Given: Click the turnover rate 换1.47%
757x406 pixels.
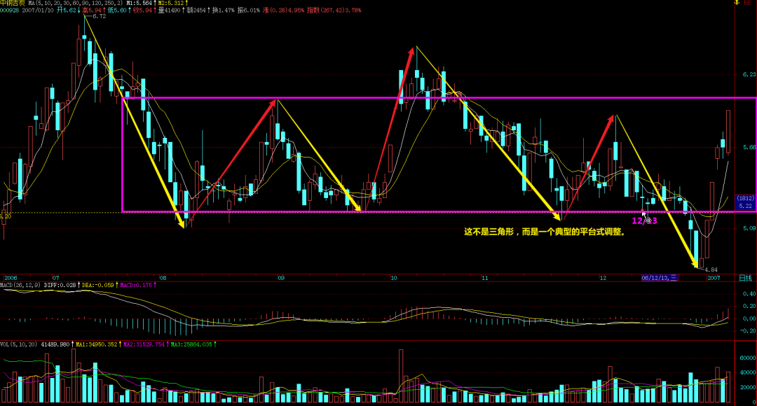Looking at the screenshot, I should pyautogui.click(x=223, y=10).
